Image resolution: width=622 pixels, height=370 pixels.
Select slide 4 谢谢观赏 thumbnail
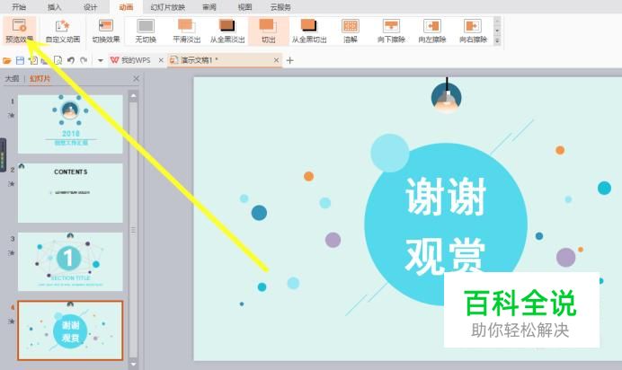(70, 330)
